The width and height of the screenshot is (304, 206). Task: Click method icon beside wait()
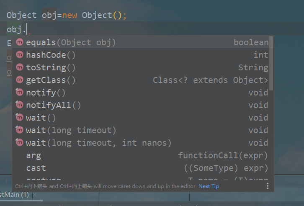pos(20,117)
